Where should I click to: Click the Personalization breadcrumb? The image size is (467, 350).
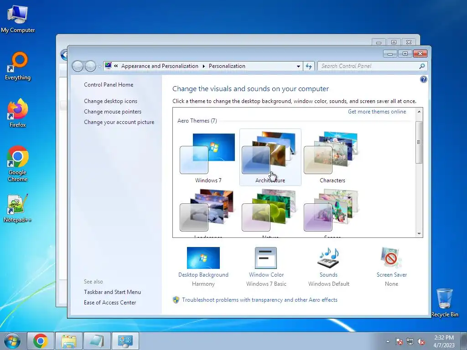(x=227, y=66)
